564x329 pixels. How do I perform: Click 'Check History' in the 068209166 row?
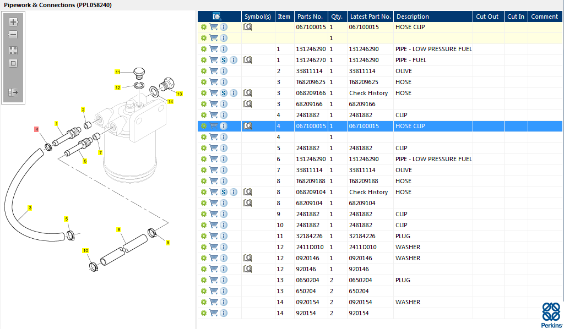368,93
